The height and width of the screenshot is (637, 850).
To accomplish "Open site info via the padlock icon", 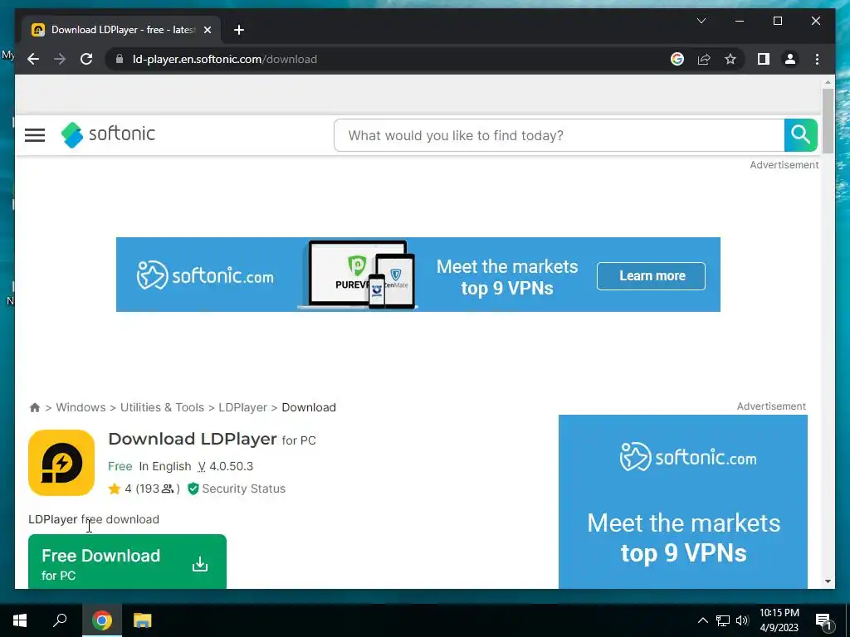I will [120, 59].
